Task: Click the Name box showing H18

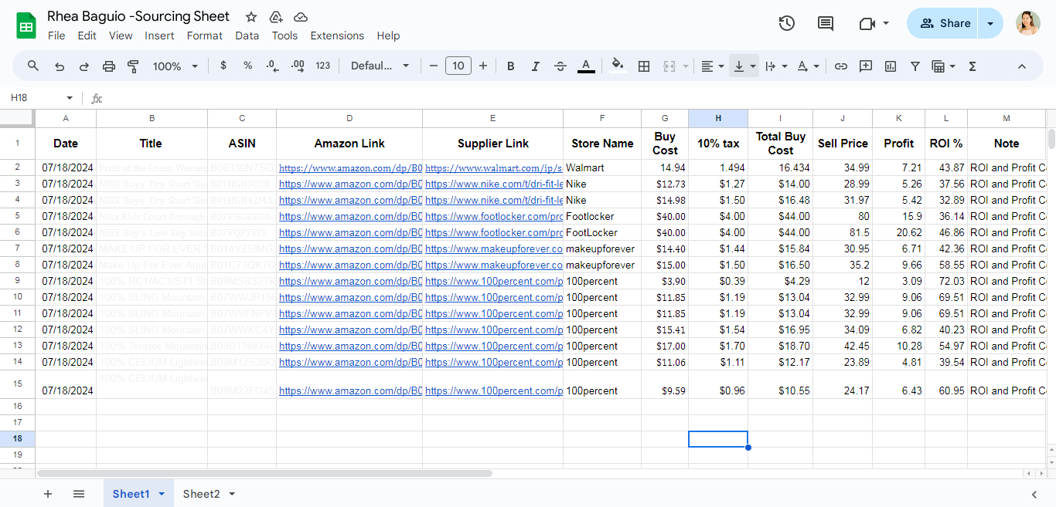Action: (x=43, y=98)
